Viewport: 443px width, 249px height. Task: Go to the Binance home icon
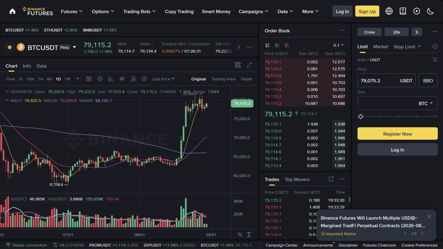point(12,11)
